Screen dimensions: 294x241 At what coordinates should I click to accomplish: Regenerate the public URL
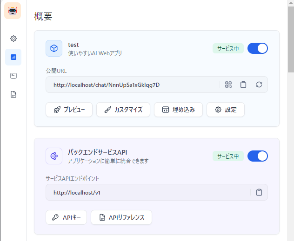pos(259,85)
